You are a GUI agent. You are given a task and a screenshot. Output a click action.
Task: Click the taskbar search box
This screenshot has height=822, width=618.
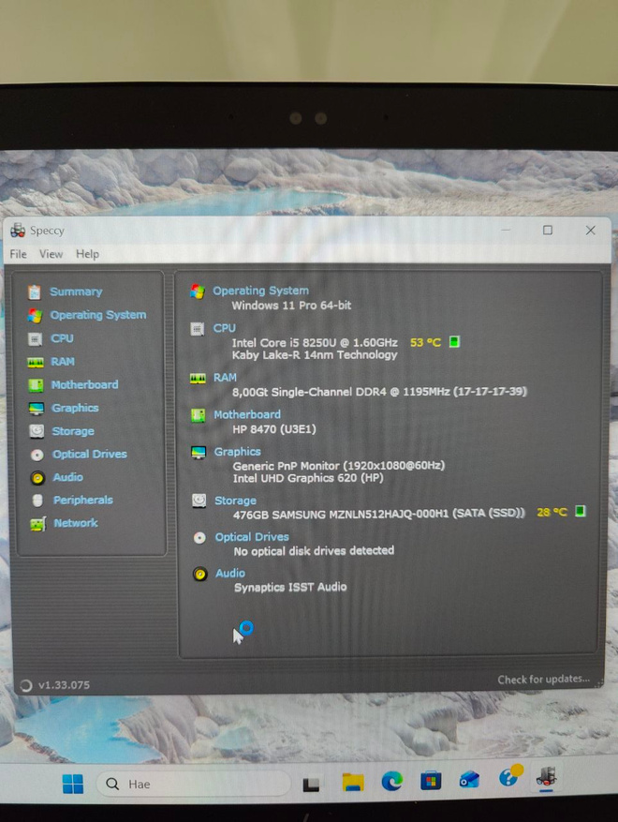193,784
